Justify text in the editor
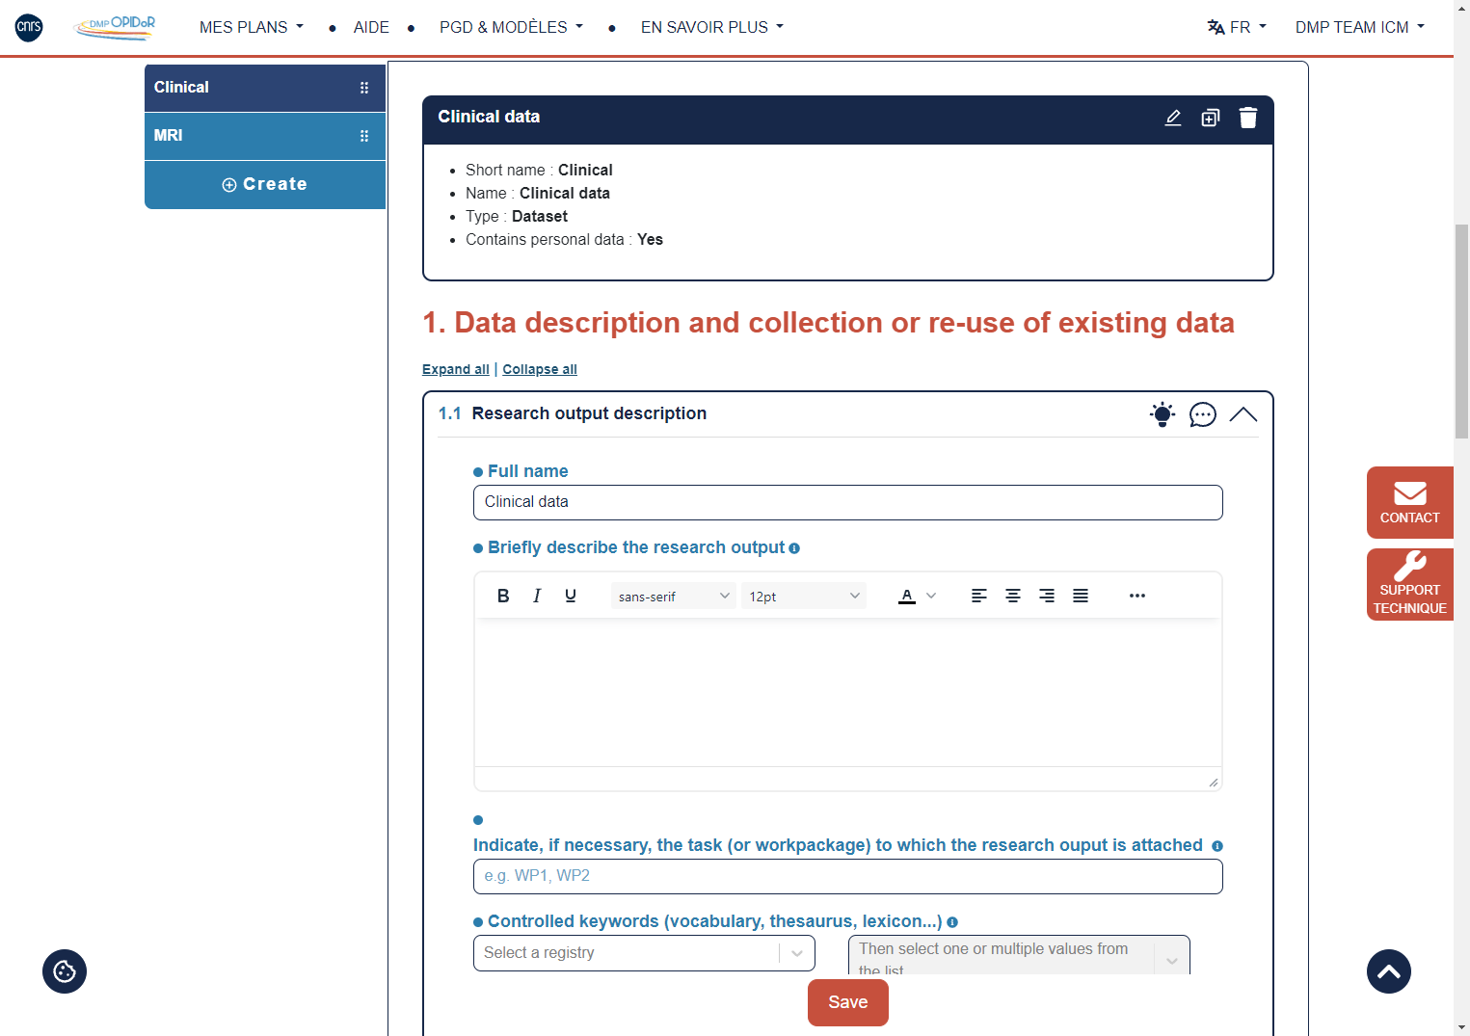 tap(1081, 596)
